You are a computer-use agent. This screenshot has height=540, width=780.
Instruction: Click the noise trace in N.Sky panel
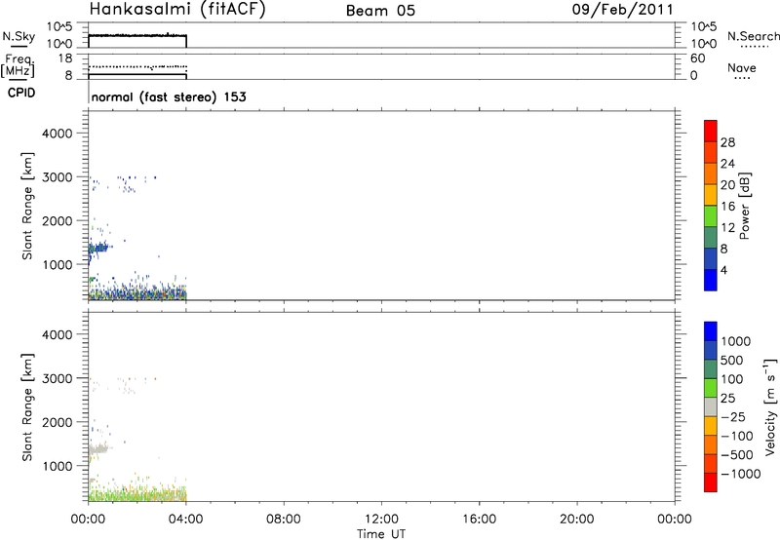click(x=137, y=35)
